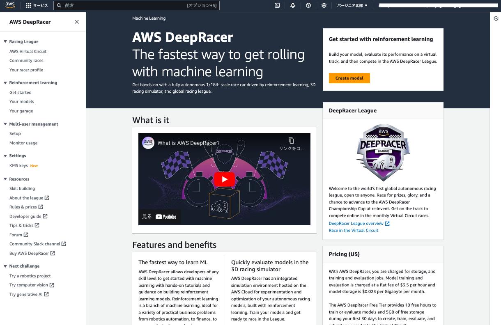
Task: Collapse the Racing League section
Action: pos(5,41)
